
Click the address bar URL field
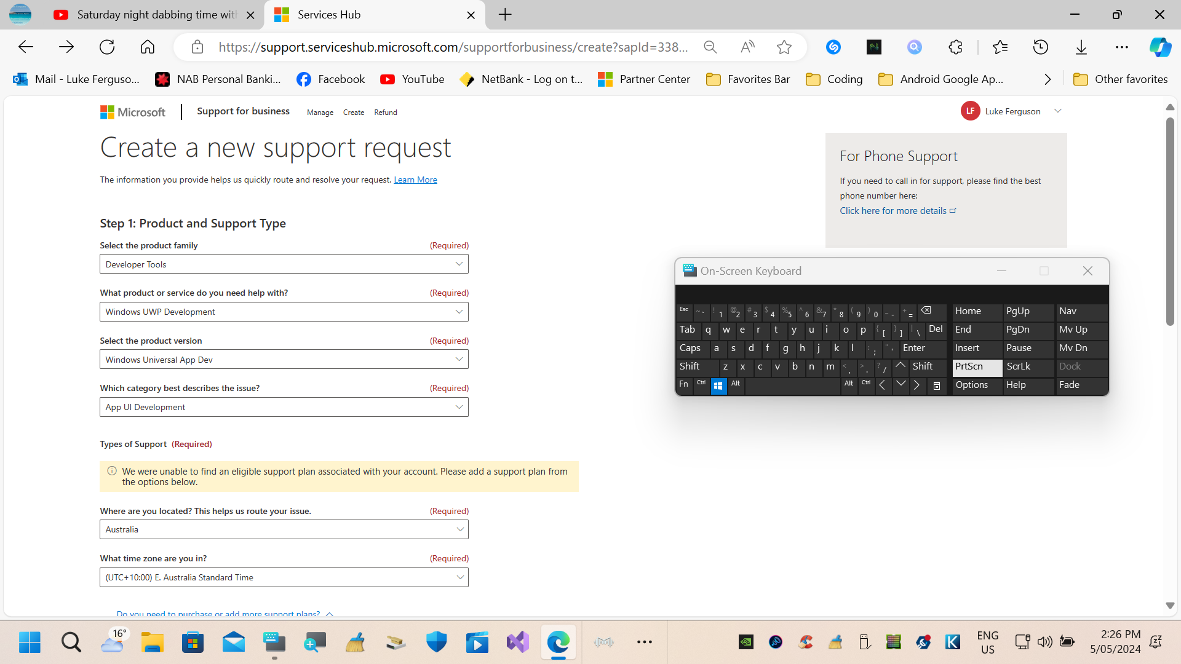coord(453,47)
